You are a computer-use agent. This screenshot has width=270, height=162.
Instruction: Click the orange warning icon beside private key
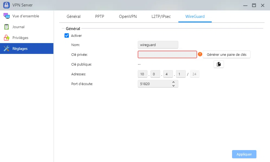(x=200, y=54)
